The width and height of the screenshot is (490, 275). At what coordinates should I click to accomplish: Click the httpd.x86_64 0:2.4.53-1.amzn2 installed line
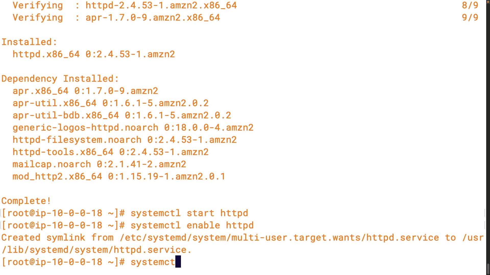[x=94, y=54]
